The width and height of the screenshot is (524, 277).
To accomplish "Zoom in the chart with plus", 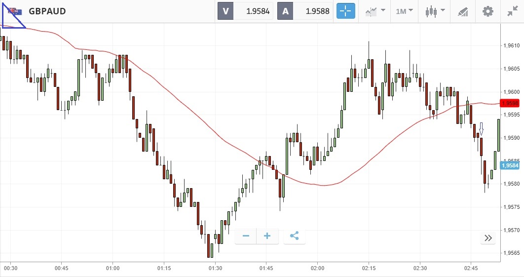I will pos(267,236).
